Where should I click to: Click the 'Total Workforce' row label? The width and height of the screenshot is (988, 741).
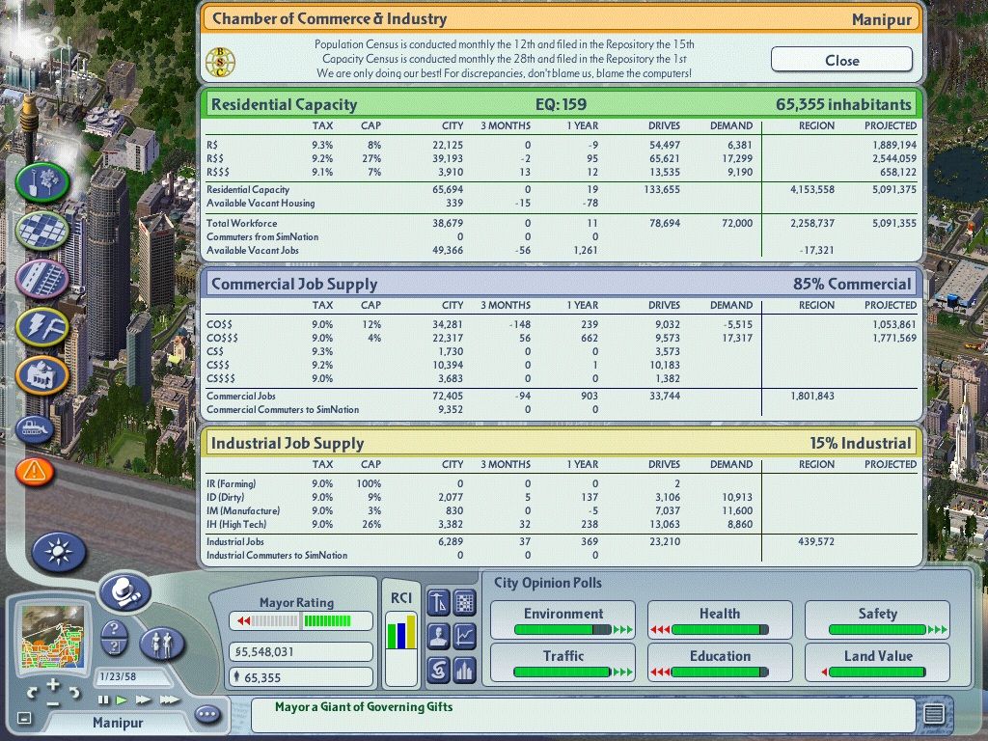tap(241, 223)
